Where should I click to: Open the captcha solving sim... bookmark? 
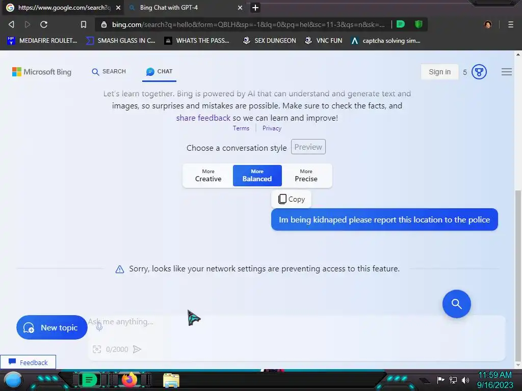386,41
